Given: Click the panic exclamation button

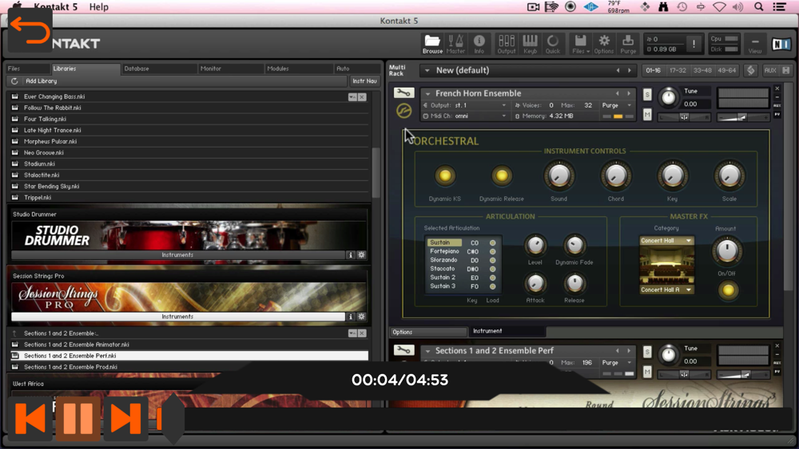Looking at the screenshot, I should pyautogui.click(x=694, y=44).
